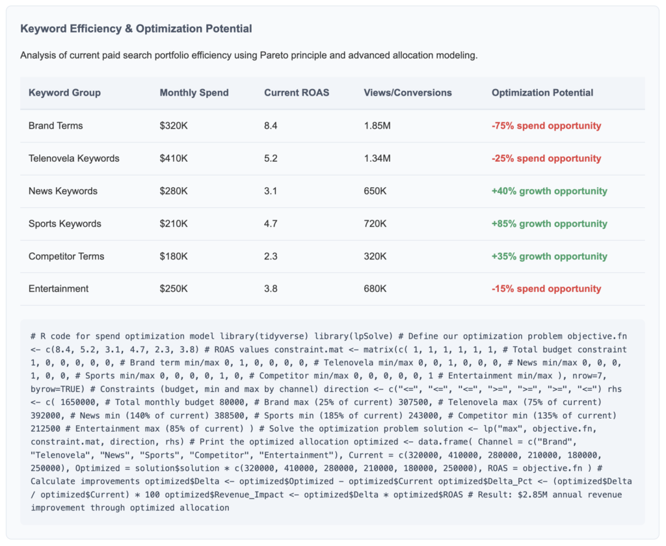The width and height of the screenshot is (666, 546).
Task: Select the Entertainment row label
Action: (59, 289)
